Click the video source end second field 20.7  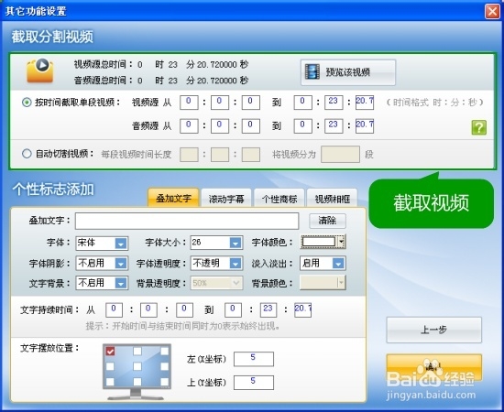(365, 103)
